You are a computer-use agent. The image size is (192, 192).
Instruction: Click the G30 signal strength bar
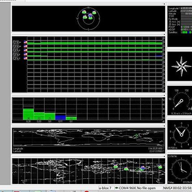(39, 116)
